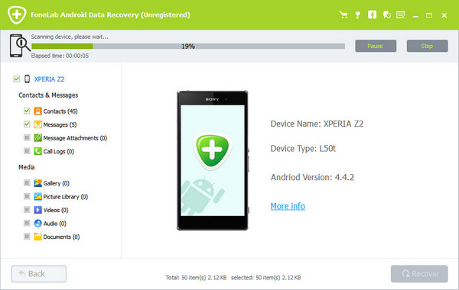Uncheck the Messages (5) checkbox
459x290 pixels.
[27, 124]
